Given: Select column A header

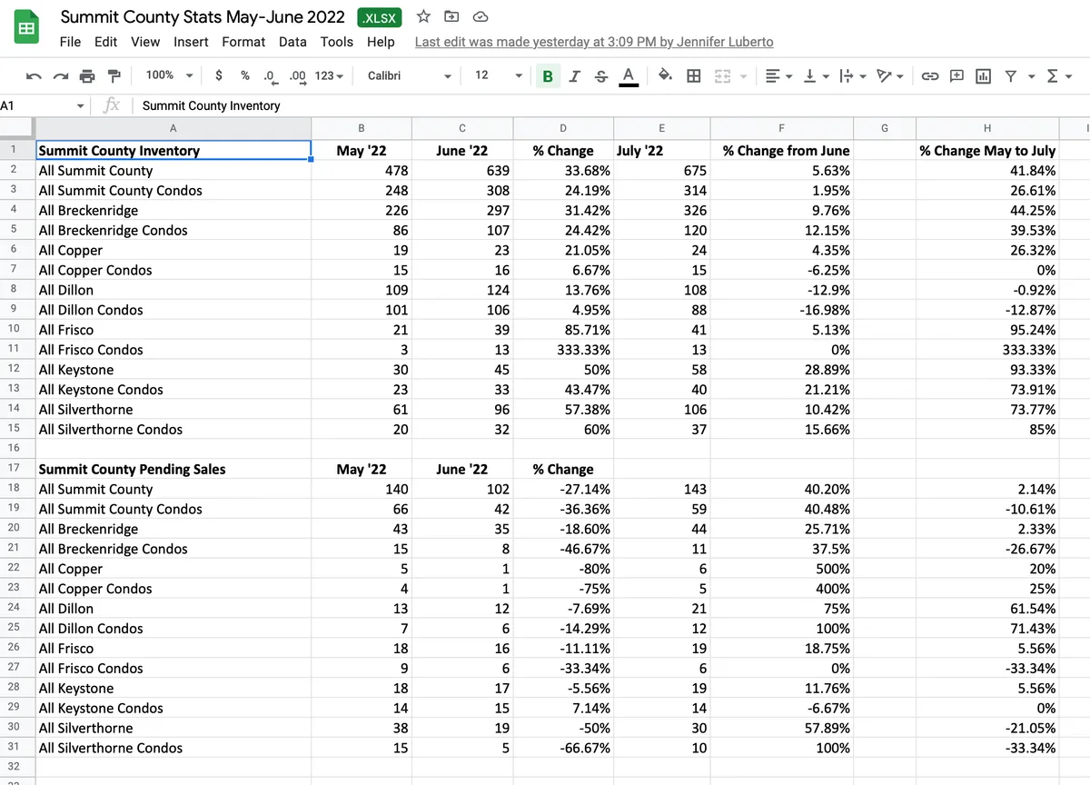Looking at the screenshot, I should pyautogui.click(x=173, y=128).
